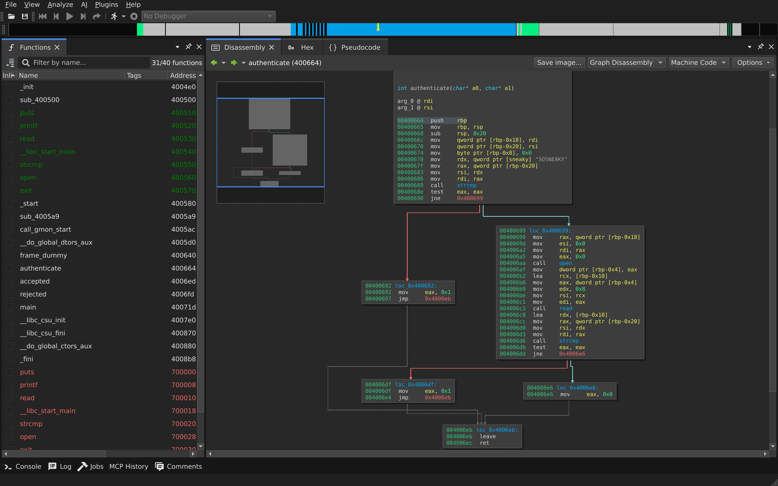Click the step back debugger icon
Viewport: 778px width, 486px height.
point(56,16)
